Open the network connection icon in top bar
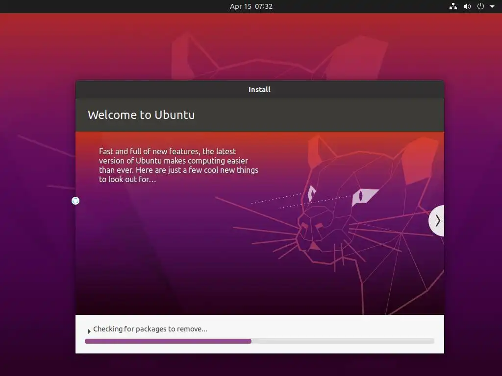502x376 pixels. [x=453, y=6]
